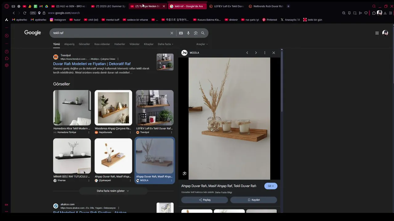Image resolution: width=394 pixels, height=221 pixels.
Task: Clear the search box with X
Action: [172, 33]
